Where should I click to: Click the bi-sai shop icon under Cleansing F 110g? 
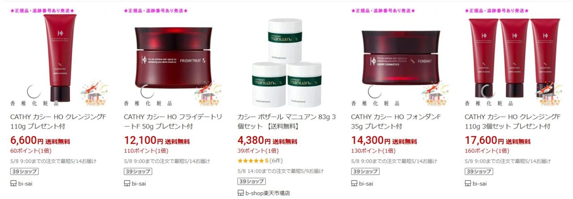click(13, 183)
